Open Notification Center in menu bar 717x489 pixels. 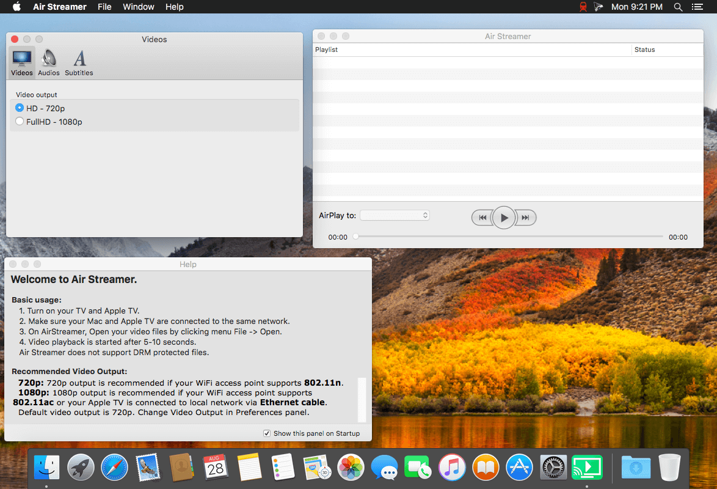[x=697, y=6]
